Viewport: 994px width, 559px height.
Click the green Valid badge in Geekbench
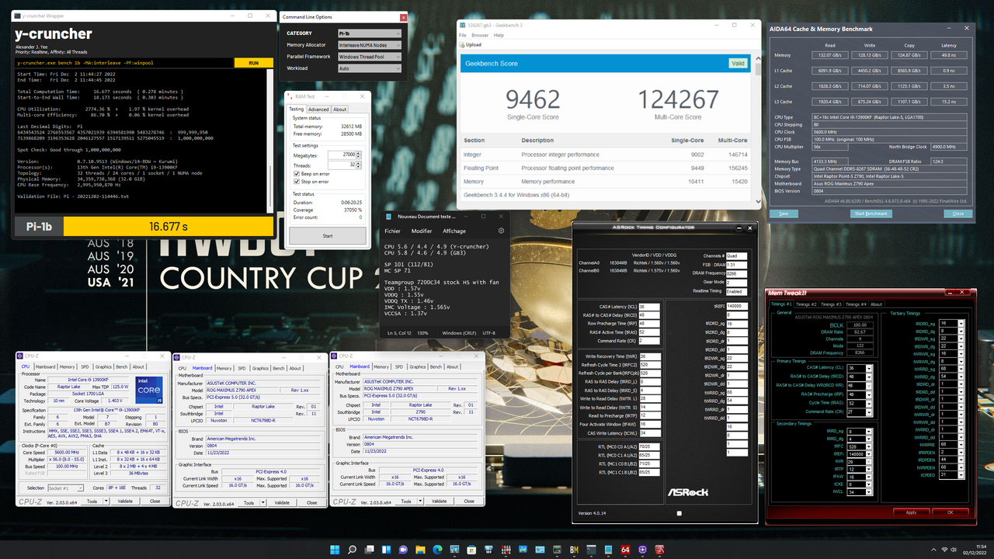tap(738, 64)
